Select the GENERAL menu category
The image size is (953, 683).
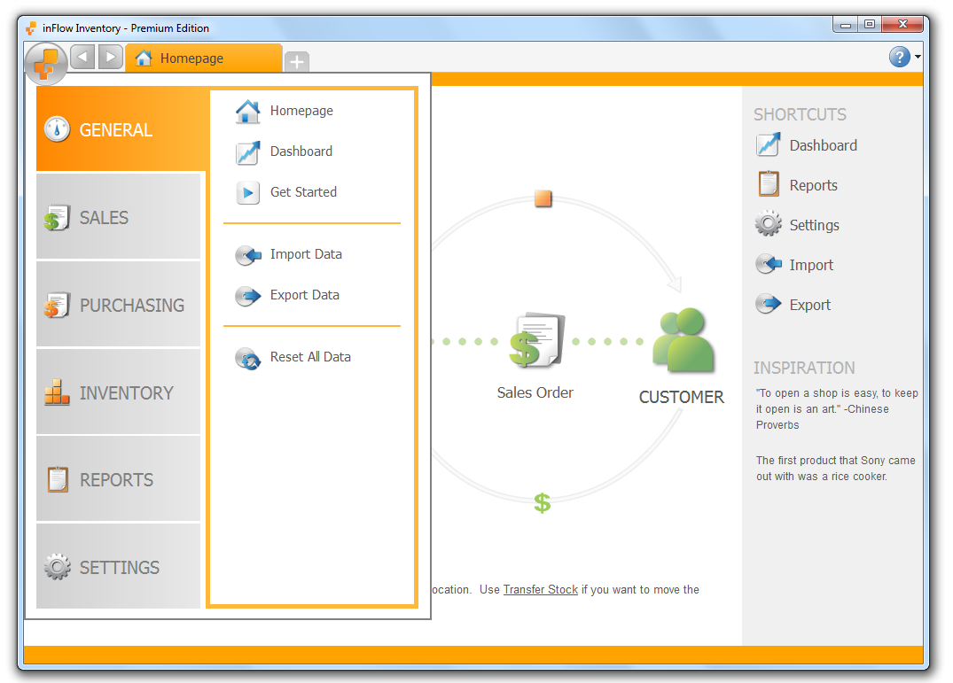tap(121, 128)
